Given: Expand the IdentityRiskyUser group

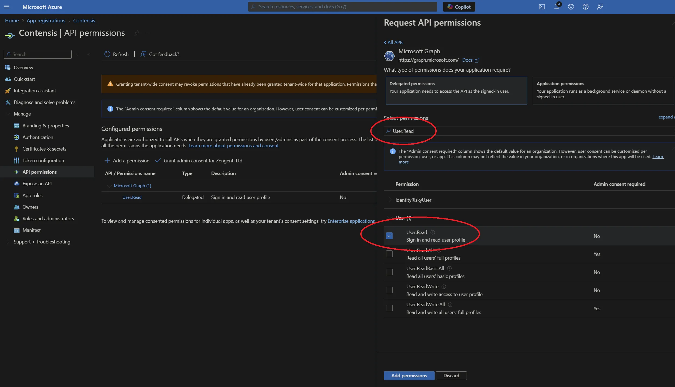Looking at the screenshot, I should point(389,200).
